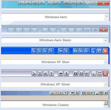Click the curved-arrow button in Windows Aero title bar
111x110 pixels.
57,4
